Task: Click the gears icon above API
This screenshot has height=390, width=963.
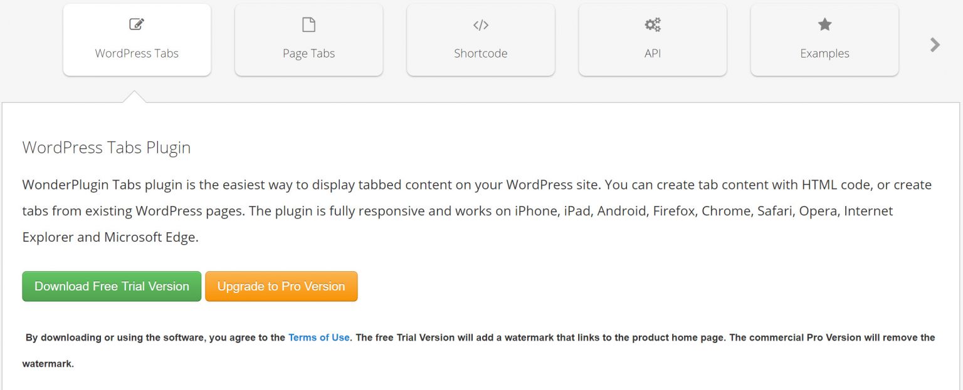Action: pos(653,25)
